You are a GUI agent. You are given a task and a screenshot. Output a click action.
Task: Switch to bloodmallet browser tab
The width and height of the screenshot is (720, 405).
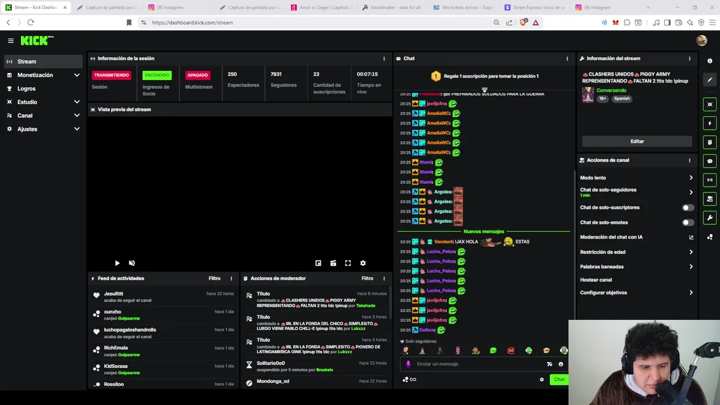tap(392, 7)
